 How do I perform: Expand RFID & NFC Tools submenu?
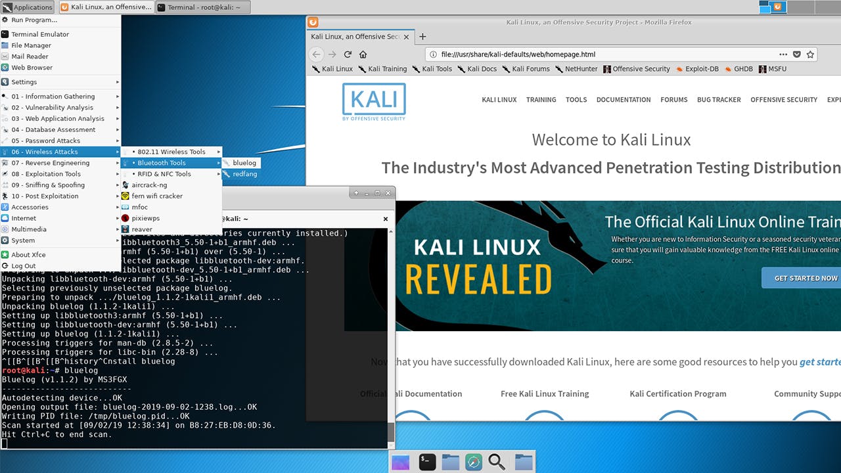171,174
